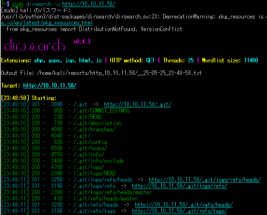Click the Target URL link
267x215 pixels.
pos(49,86)
